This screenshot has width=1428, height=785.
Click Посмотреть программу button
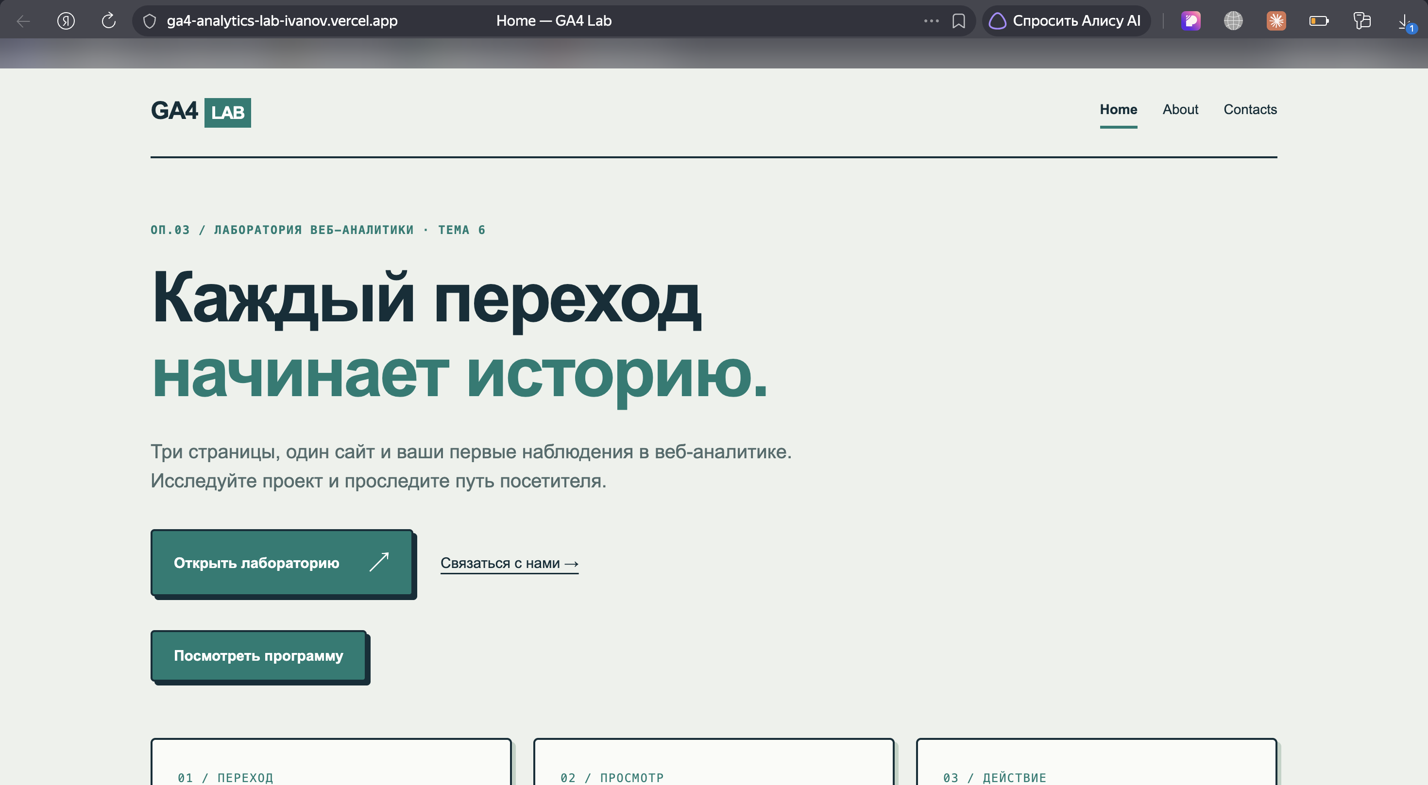(258, 655)
